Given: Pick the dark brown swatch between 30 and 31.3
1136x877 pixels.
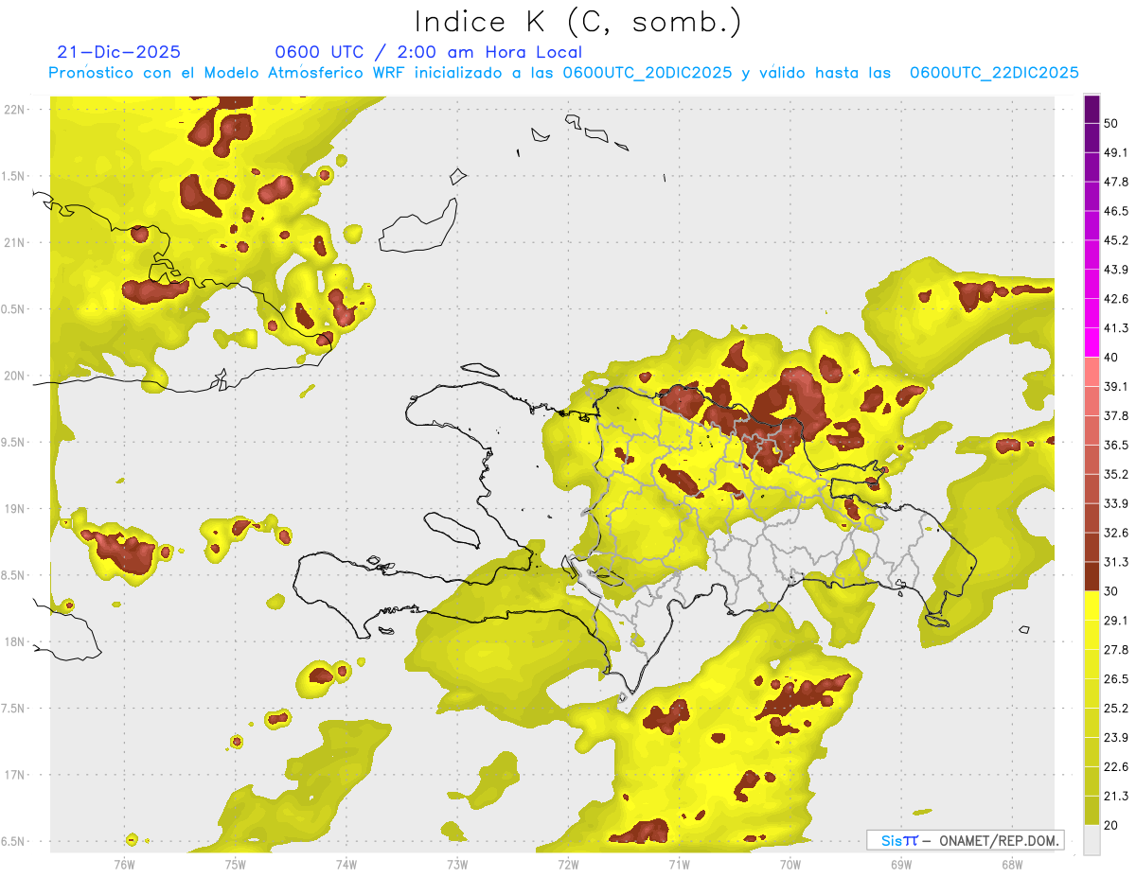Looking at the screenshot, I should point(1092,576).
